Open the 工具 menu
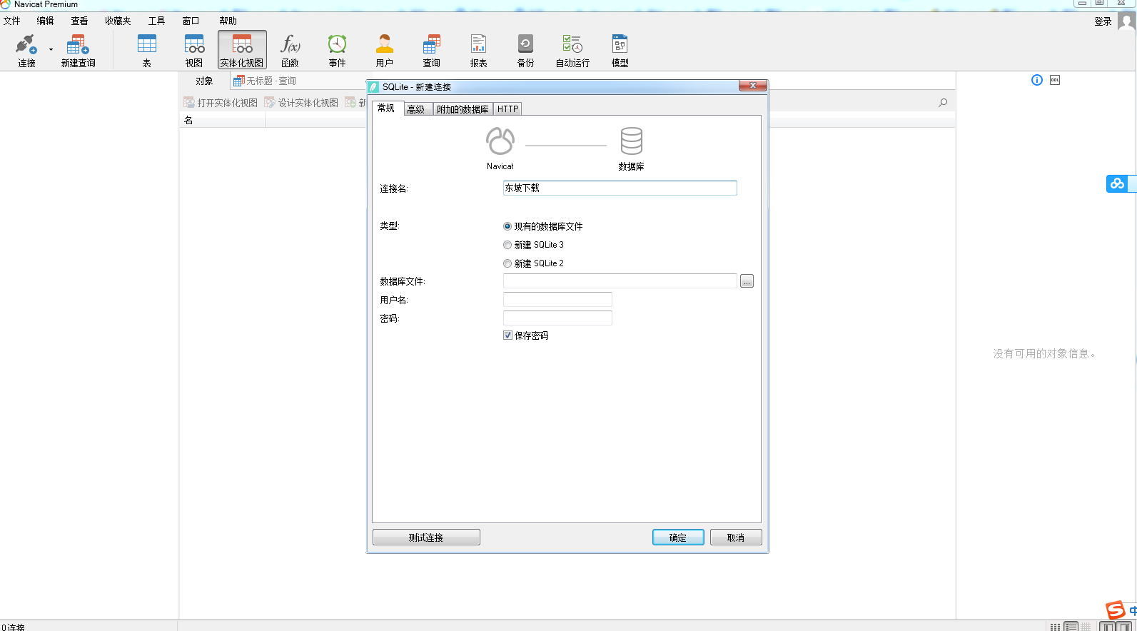 point(156,21)
